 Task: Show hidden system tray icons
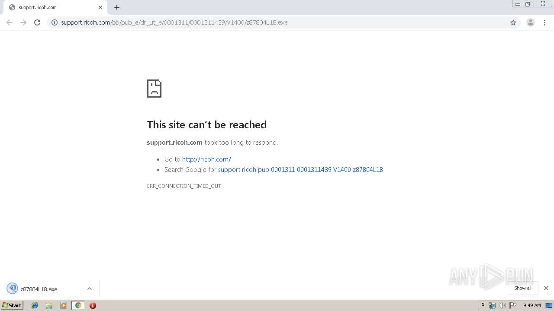[x=483, y=305]
